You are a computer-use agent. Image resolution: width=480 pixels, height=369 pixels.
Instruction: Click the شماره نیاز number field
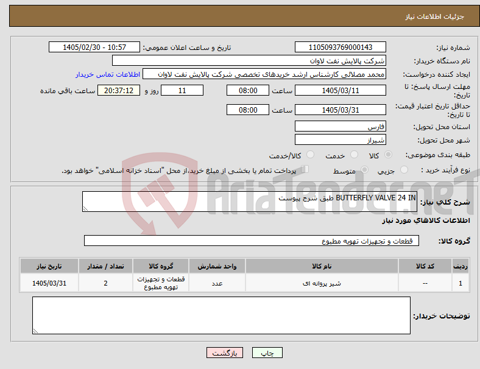[340, 47]
